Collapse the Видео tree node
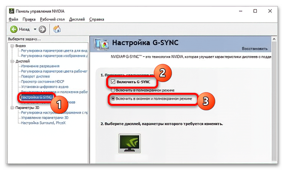Screen dimensions: 284x170 (x=12, y=46)
